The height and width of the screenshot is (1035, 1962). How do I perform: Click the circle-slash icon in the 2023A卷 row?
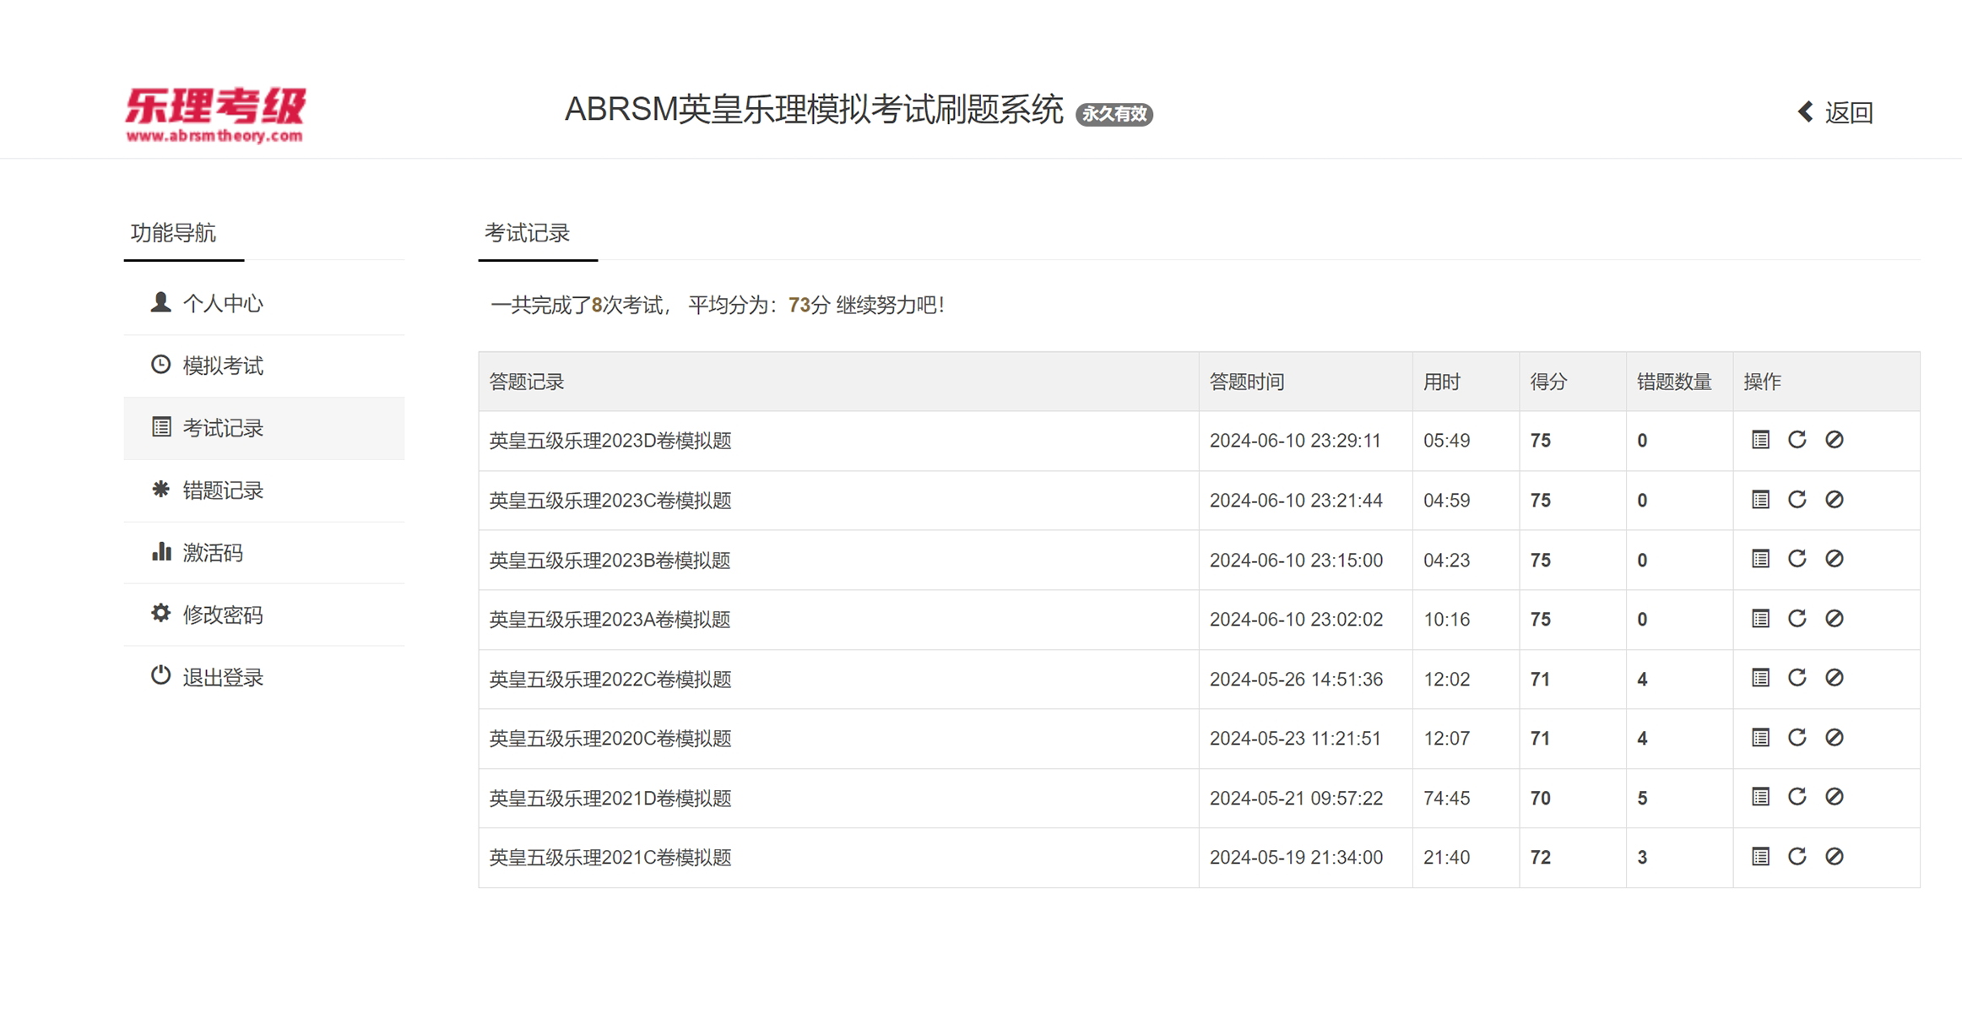click(x=1835, y=619)
